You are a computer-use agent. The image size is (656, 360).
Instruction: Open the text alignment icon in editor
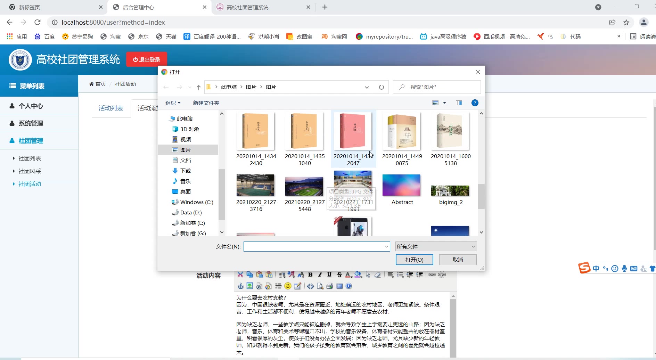click(x=391, y=275)
